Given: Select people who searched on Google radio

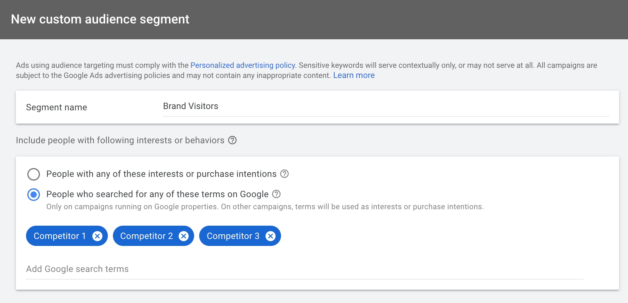Looking at the screenshot, I should pos(34,194).
